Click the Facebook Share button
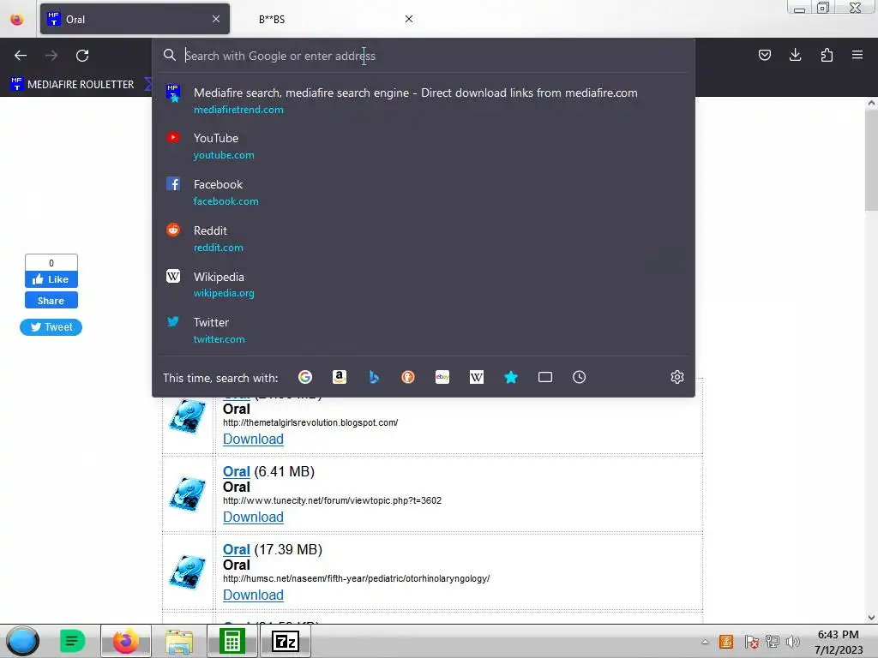878x658 pixels. 51,301
